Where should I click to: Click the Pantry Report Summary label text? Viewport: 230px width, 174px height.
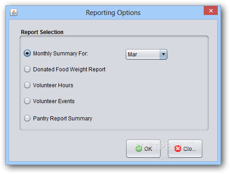coord(63,119)
